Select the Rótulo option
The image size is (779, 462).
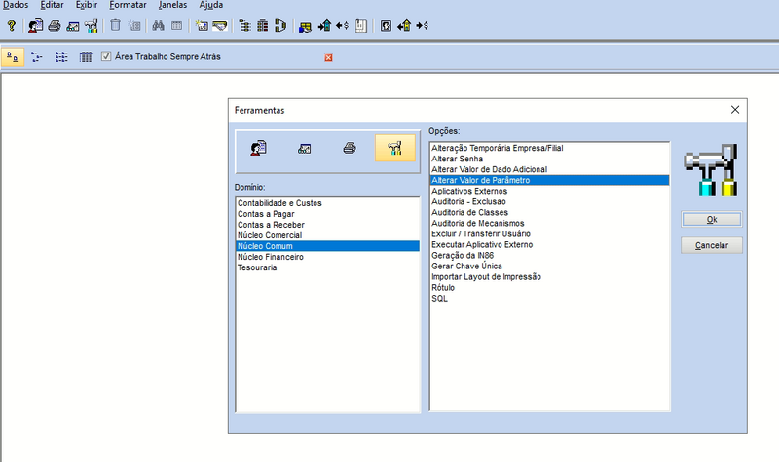549,287
